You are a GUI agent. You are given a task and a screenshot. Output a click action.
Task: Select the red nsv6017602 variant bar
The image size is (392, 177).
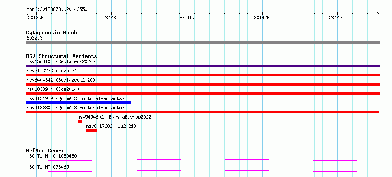coord(92,130)
